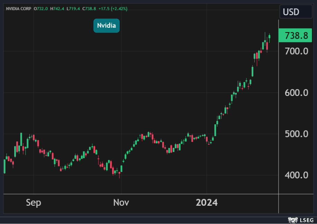Screen dimensions: 317x224
Task: Click the Nov time axis label
Action: [x=121, y=203]
